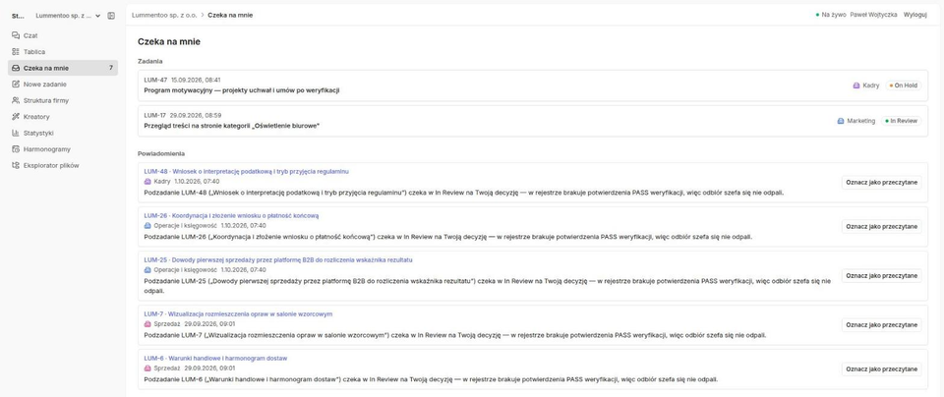Open Harmonogramy calendar icon
Viewport: 944px width, 397px height.
(16, 149)
